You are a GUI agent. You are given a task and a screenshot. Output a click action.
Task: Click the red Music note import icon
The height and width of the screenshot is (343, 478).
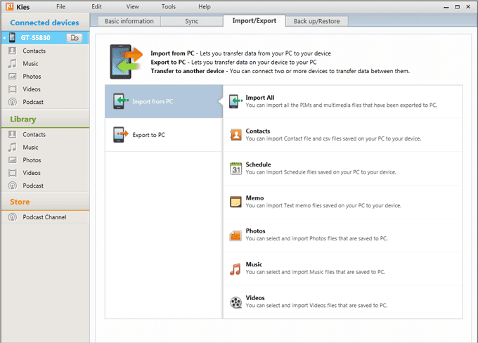click(x=235, y=269)
